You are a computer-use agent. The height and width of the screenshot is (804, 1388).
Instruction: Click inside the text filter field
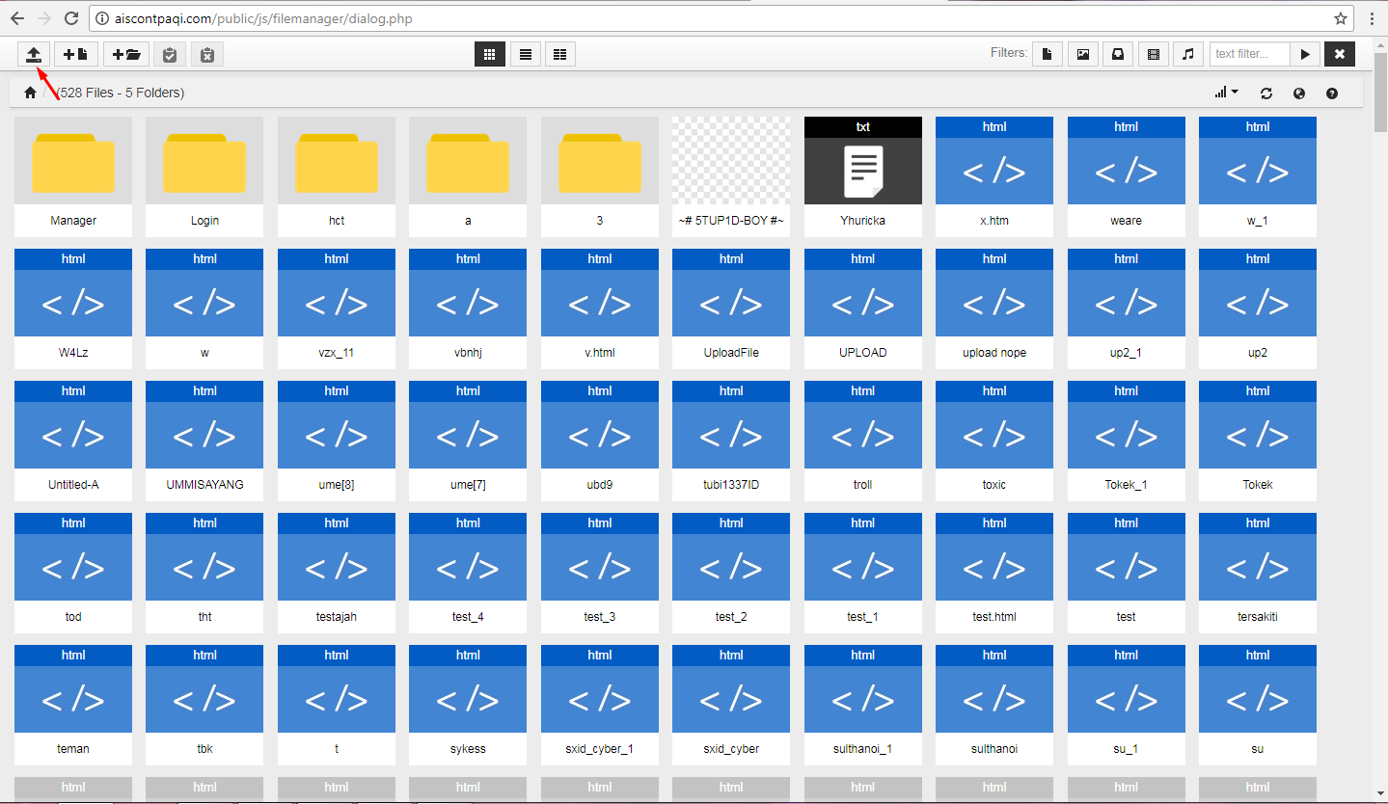1248,54
